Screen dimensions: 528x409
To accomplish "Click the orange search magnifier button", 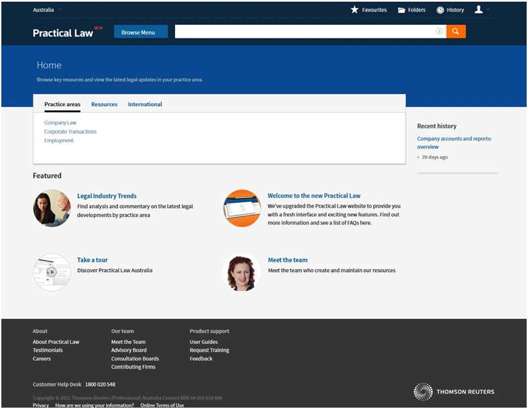I will 456,32.
